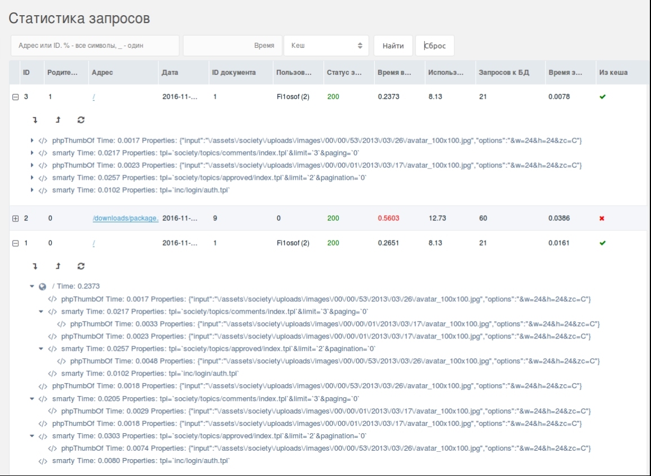Click the globe icon beside '/ Time: 0.2373'
The height and width of the screenshot is (476, 651).
(x=42, y=287)
